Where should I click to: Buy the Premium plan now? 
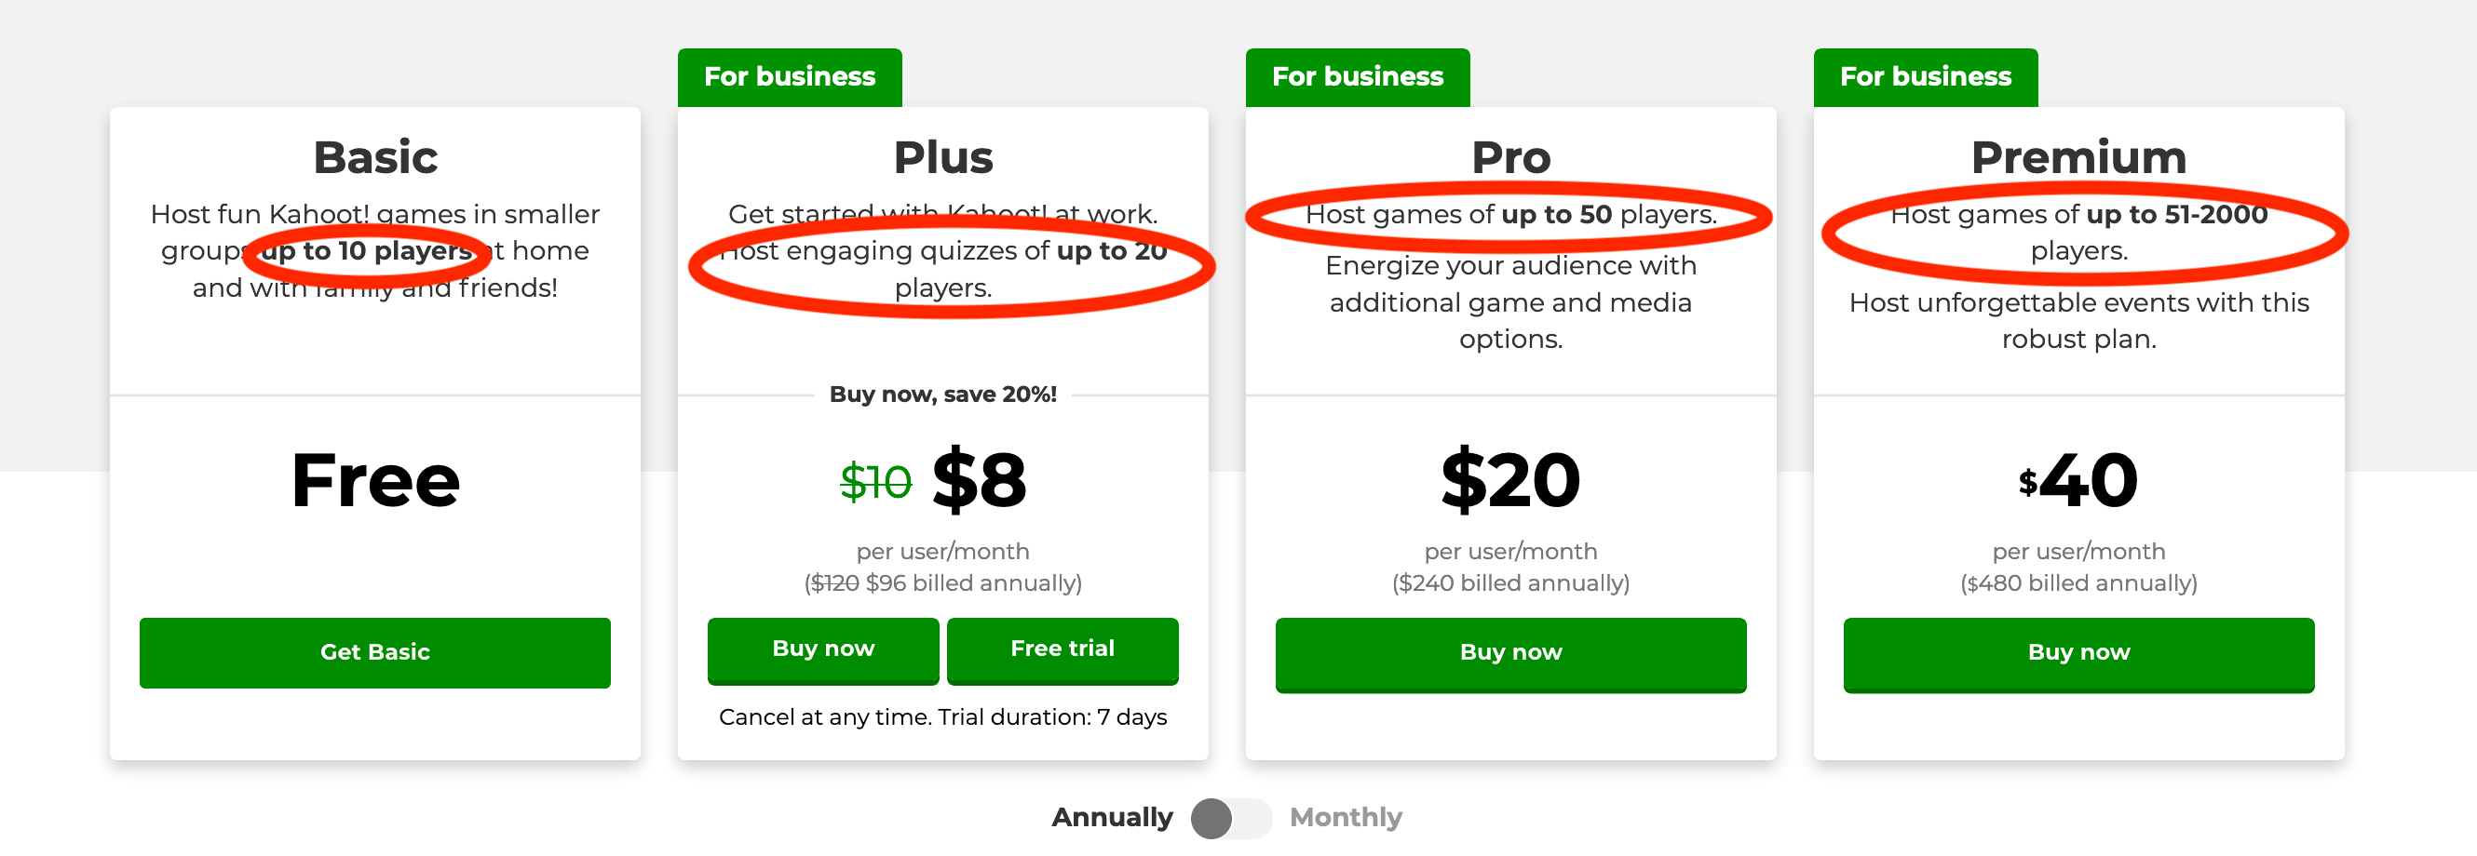(2078, 652)
